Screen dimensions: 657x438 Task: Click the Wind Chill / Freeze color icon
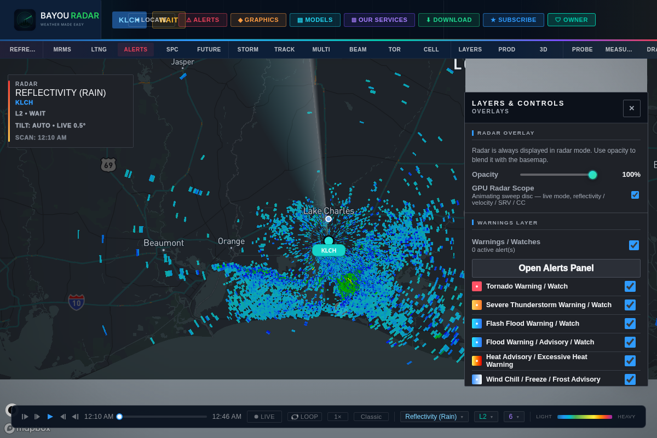[477, 379]
